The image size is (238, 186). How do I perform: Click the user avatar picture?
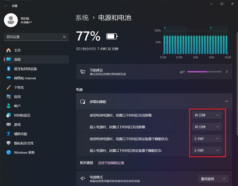tap(11, 20)
